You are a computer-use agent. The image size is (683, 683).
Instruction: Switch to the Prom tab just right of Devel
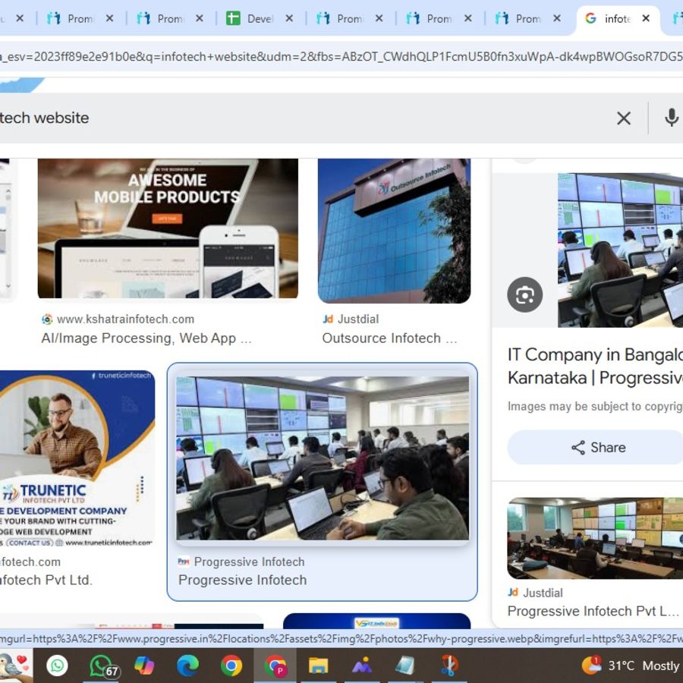click(x=341, y=18)
